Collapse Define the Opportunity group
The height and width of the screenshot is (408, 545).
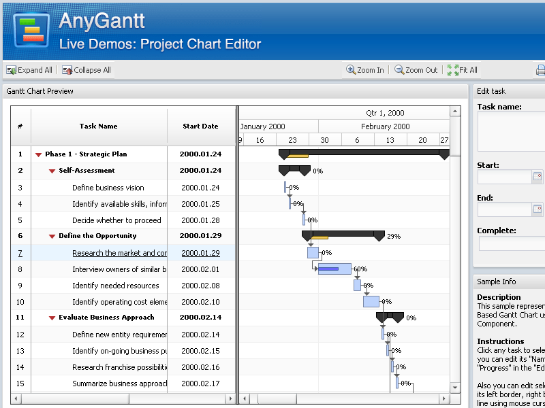52,236
